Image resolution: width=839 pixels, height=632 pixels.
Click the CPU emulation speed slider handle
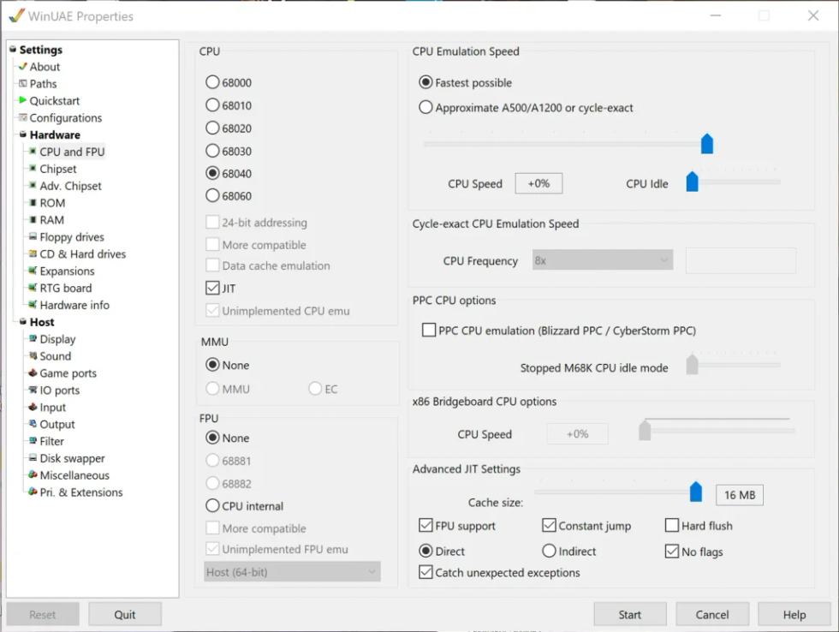point(707,143)
